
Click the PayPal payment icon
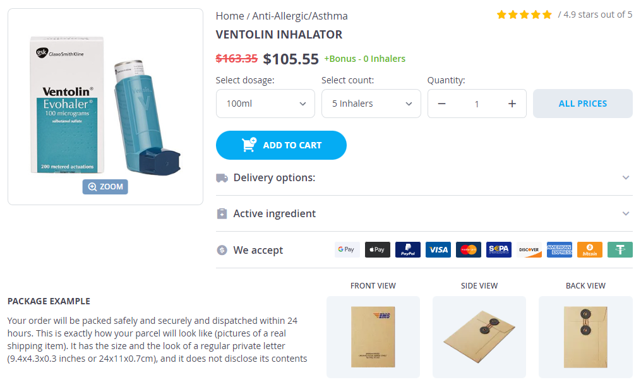[407, 250]
